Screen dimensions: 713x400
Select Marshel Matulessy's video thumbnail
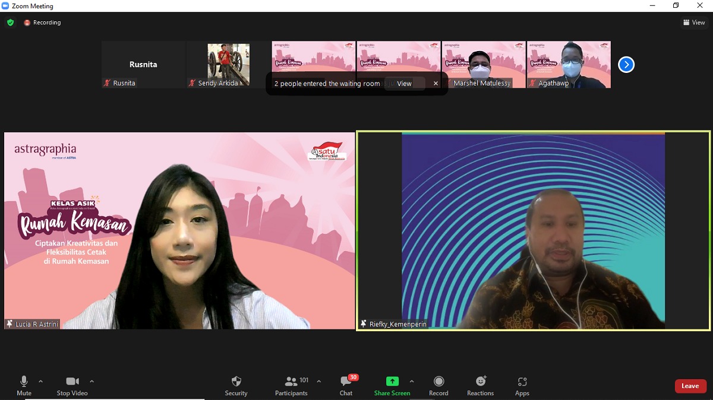click(x=484, y=65)
